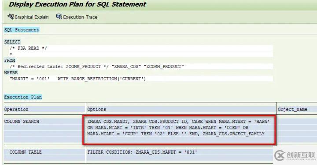
Task: Click the asterisk select-list line
Action: pos(11,54)
